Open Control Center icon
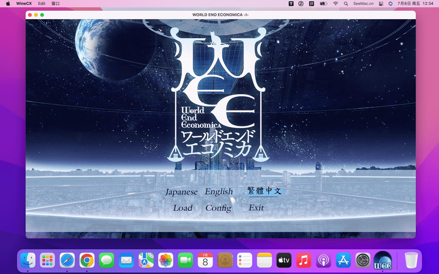Viewport: 439px width, 274px height. [381, 4]
